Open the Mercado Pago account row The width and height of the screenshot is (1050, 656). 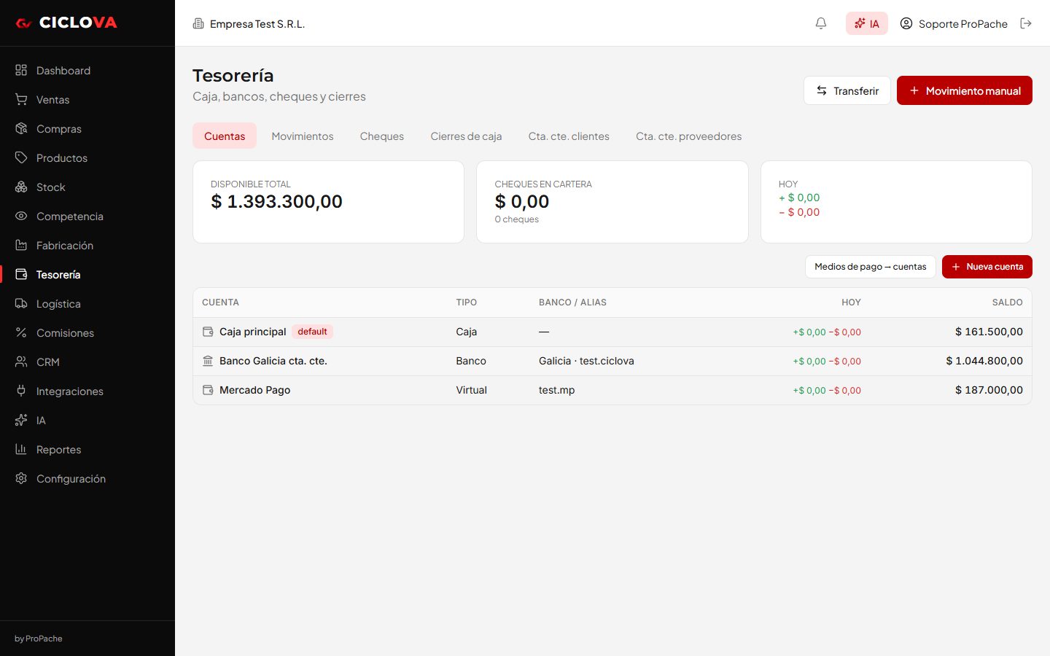click(x=612, y=390)
